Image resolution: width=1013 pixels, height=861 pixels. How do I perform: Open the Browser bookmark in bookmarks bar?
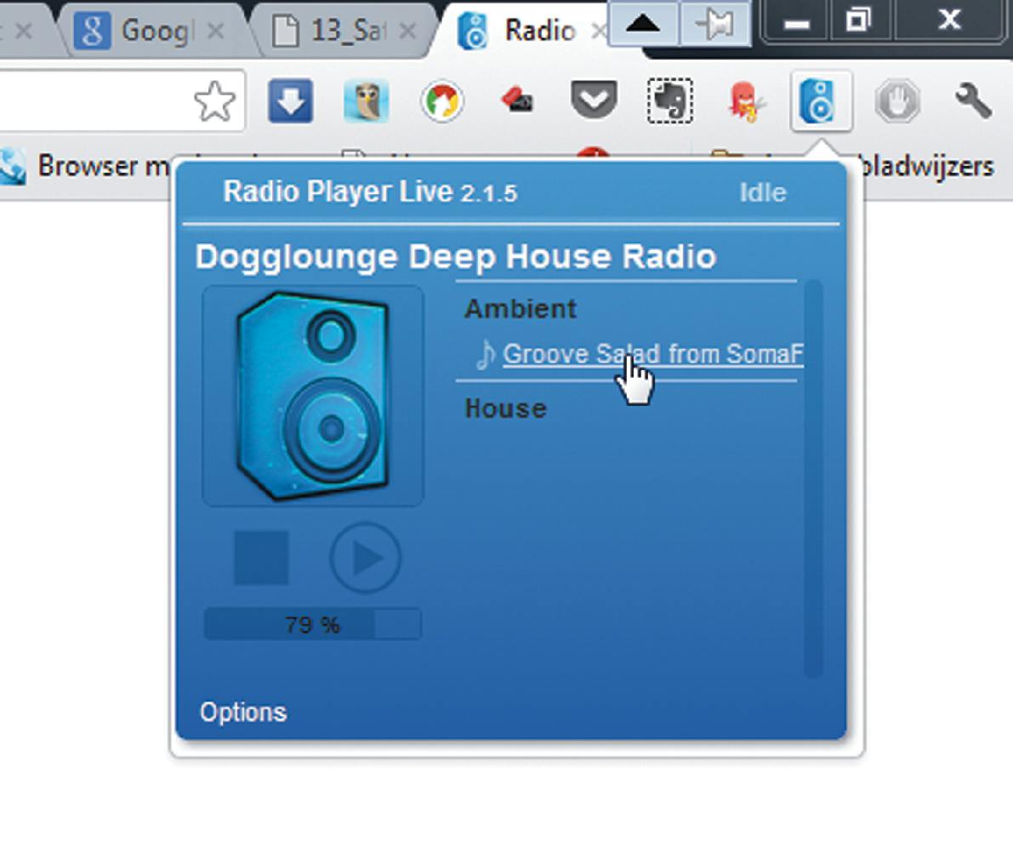(x=84, y=166)
